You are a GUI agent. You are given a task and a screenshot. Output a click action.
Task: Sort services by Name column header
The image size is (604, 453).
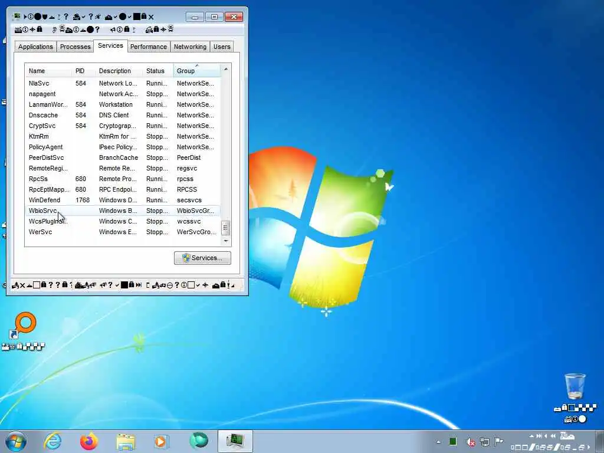coord(48,71)
